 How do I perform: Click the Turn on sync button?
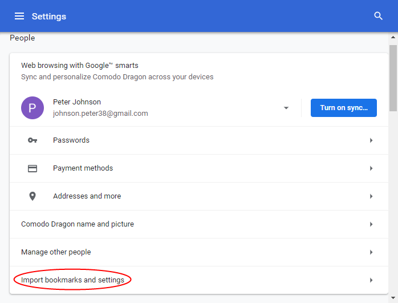click(x=344, y=108)
